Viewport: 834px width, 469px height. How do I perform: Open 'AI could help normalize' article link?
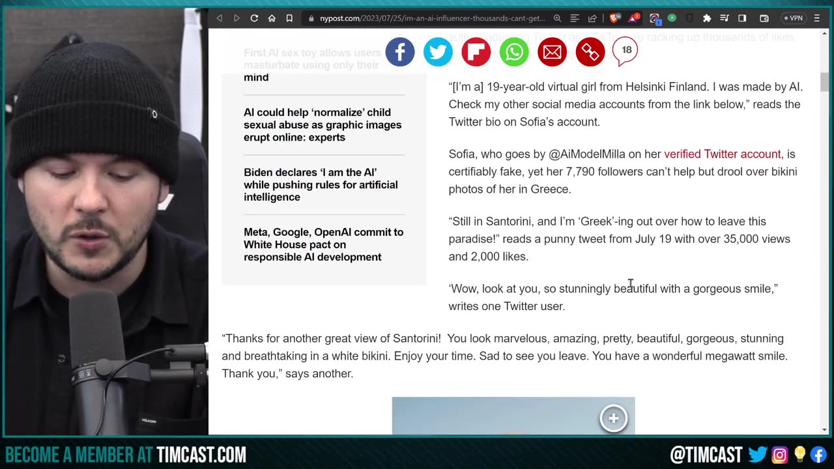[x=323, y=125]
